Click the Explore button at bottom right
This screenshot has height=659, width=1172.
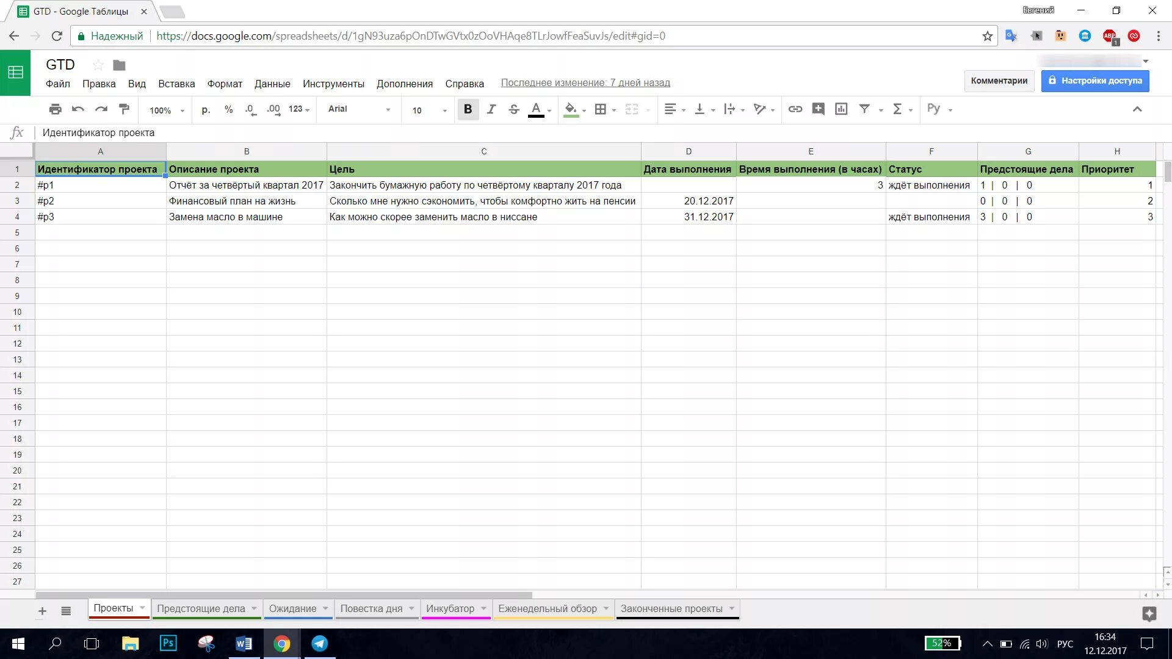coord(1149,613)
